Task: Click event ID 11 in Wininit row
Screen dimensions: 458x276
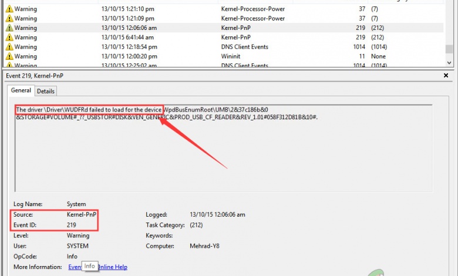Action: pyautogui.click(x=362, y=56)
